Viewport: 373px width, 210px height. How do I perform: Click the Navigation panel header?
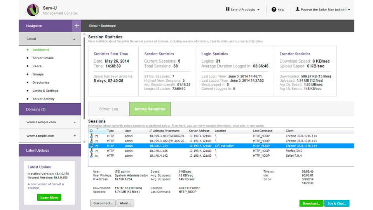46,26
